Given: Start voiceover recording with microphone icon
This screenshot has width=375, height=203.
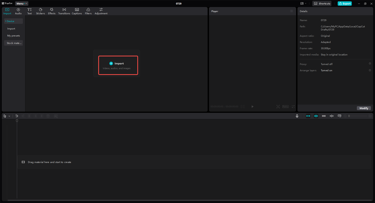Looking at the screenshot, I should [297, 116].
